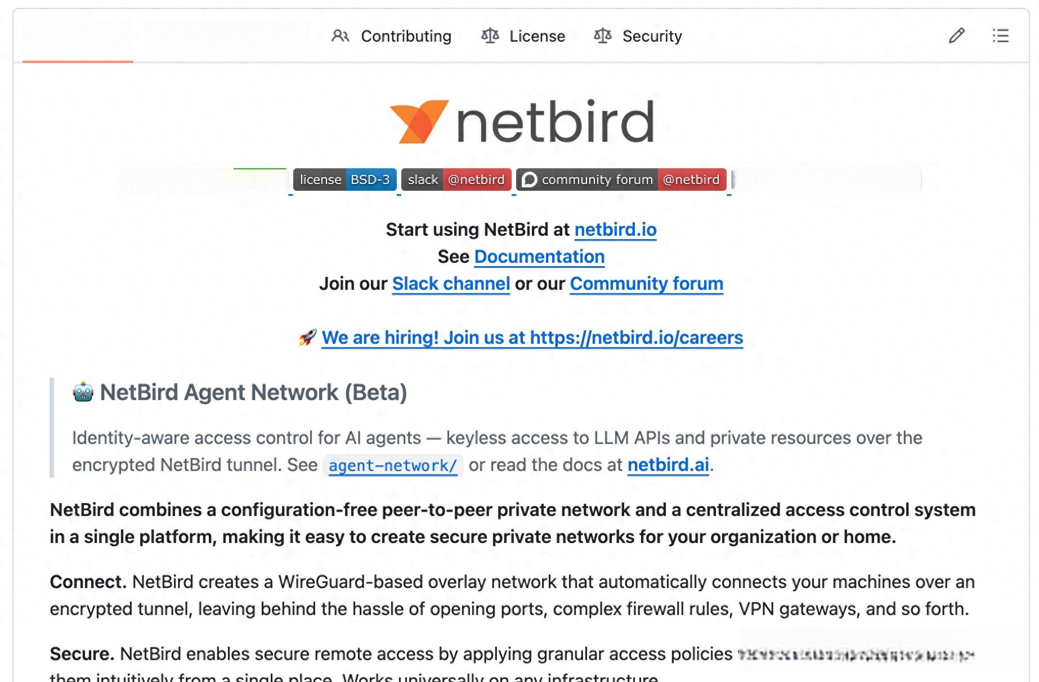Click the pencil edit file icon
Screen dimensions: 1039x682
click(956, 36)
